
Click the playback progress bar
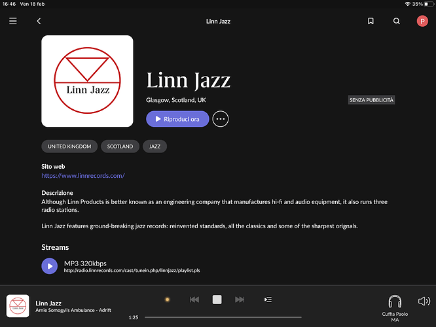(223, 317)
